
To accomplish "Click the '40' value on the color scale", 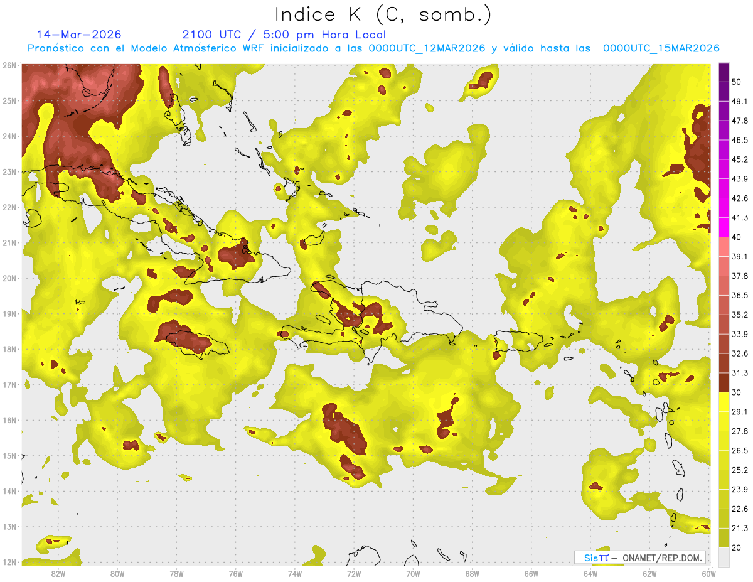I will click(x=737, y=237).
